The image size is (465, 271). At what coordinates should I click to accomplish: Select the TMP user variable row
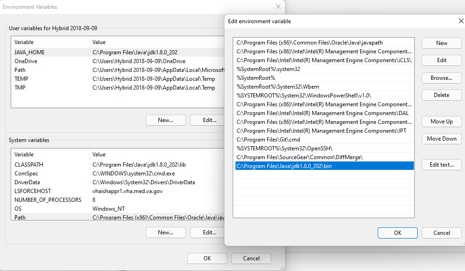pyautogui.click(x=118, y=88)
